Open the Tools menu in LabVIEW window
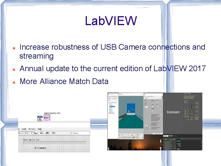This screenshot has width=221, height=166. click(x=24, y=129)
